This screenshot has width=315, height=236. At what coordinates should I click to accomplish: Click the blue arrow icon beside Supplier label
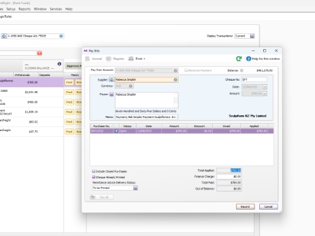pos(112,80)
